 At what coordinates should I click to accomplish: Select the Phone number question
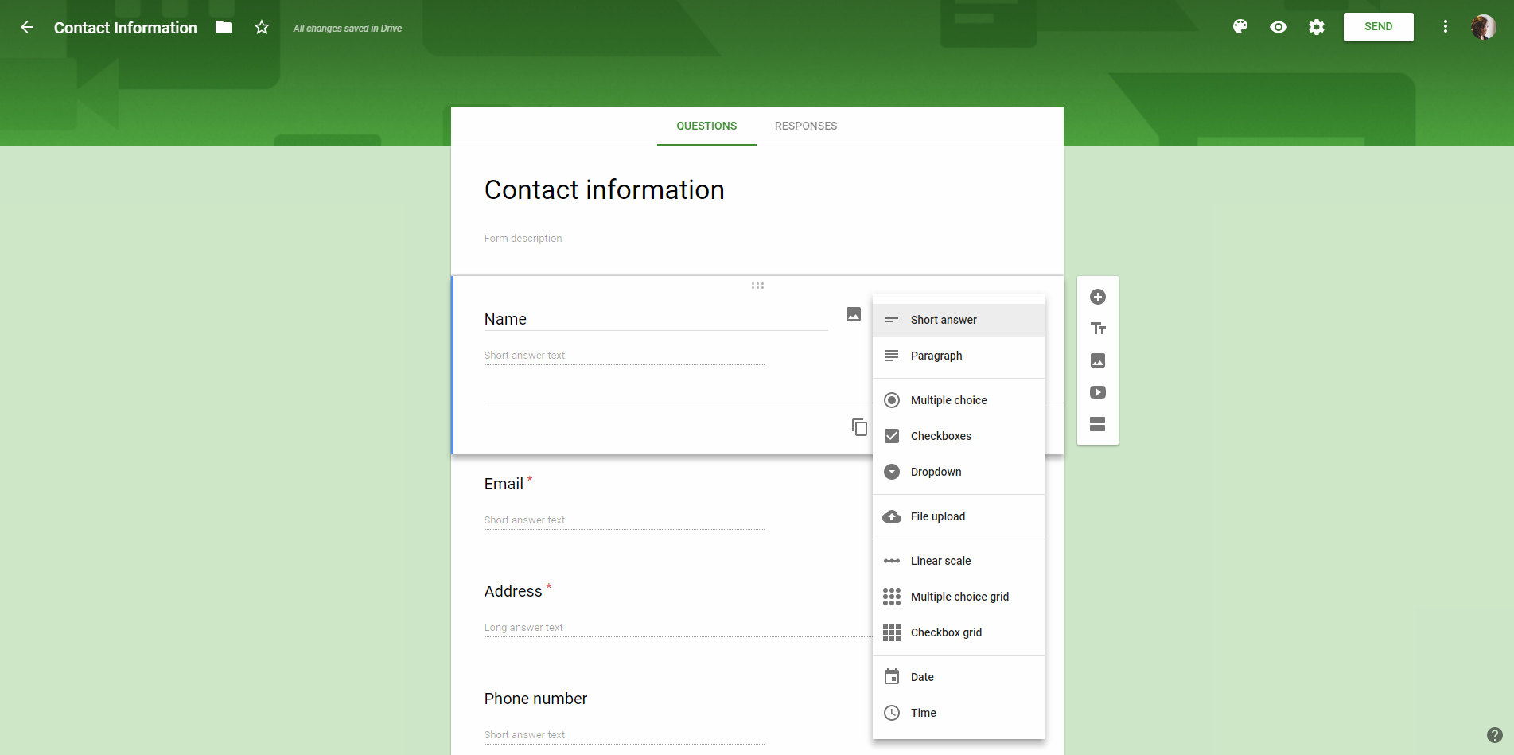coord(535,699)
